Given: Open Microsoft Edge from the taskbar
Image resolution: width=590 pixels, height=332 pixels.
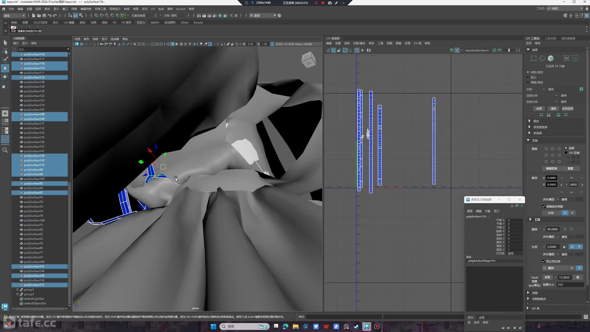Looking at the screenshot, I should click(x=285, y=326).
